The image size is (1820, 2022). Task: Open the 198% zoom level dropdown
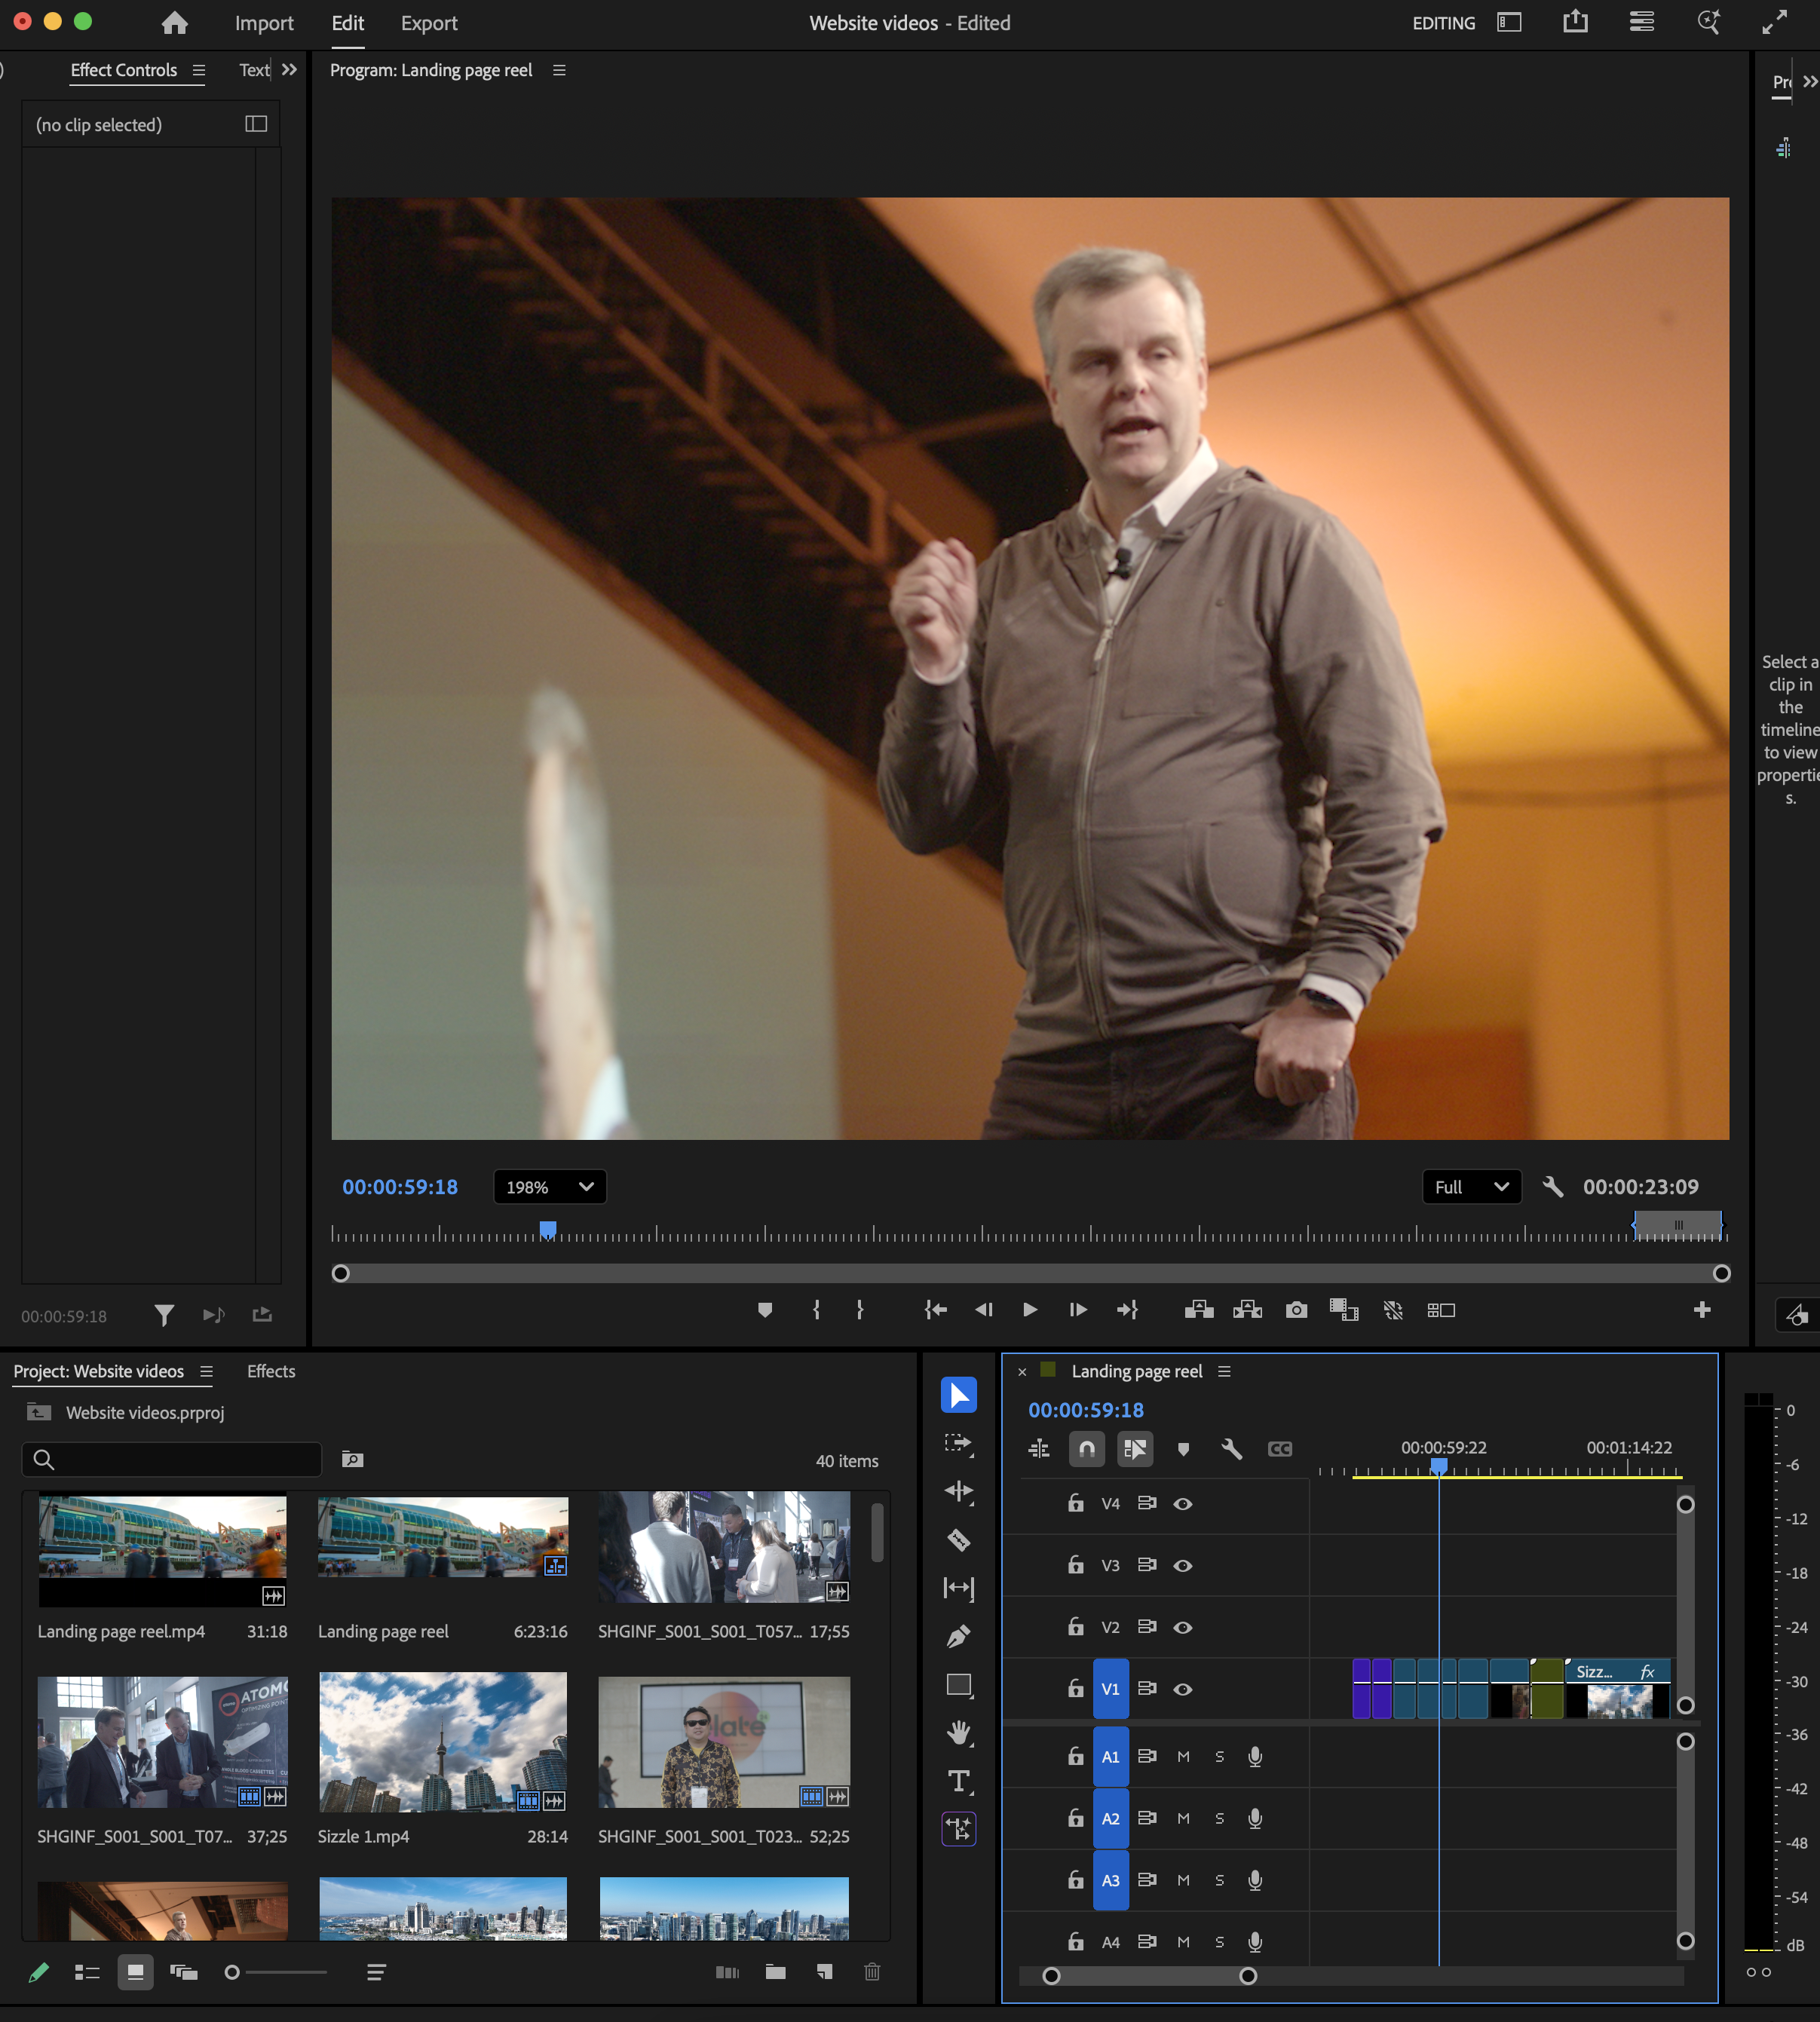(x=550, y=1187)
